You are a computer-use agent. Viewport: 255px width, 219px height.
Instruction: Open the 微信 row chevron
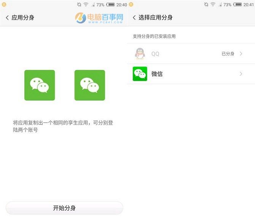[241, 74]
